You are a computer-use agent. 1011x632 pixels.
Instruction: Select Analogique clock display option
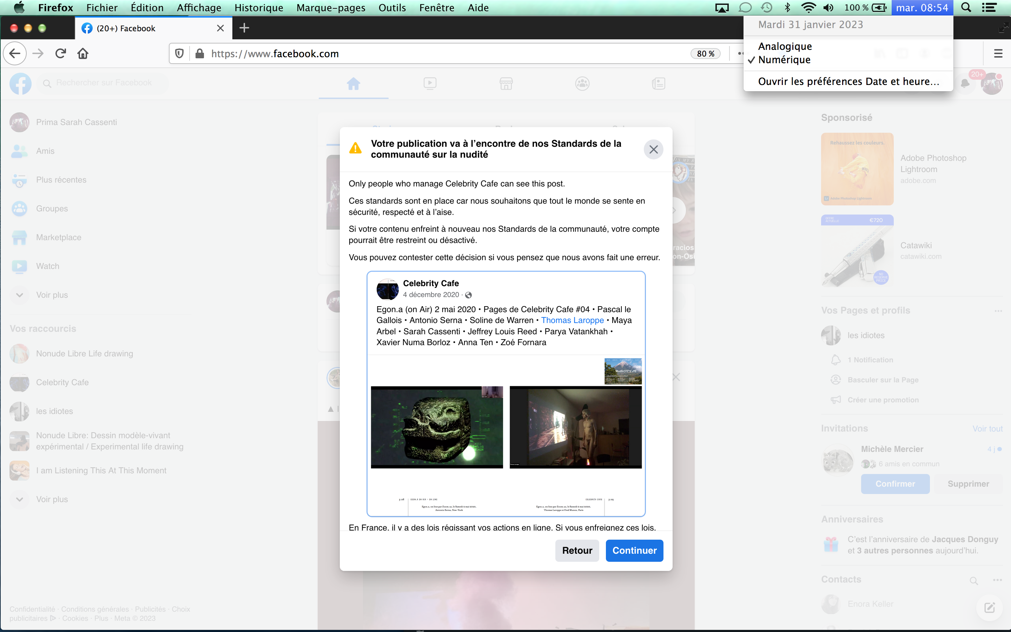click(785, 46)
